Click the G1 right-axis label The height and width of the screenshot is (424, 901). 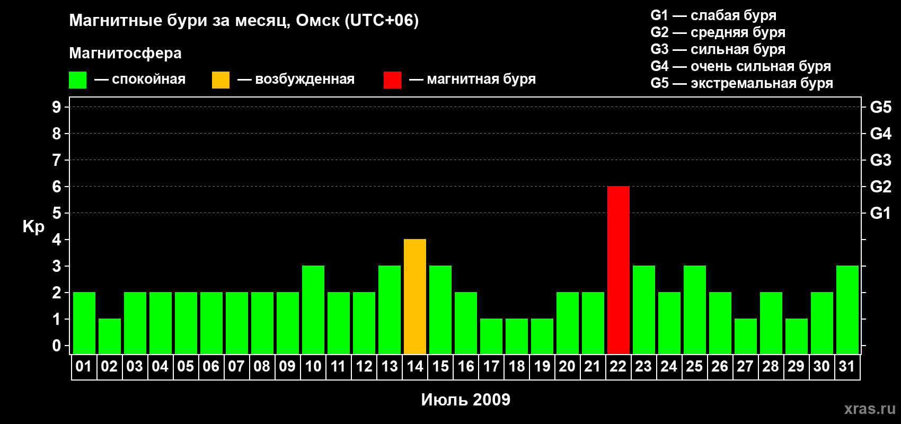click(881, 213)
